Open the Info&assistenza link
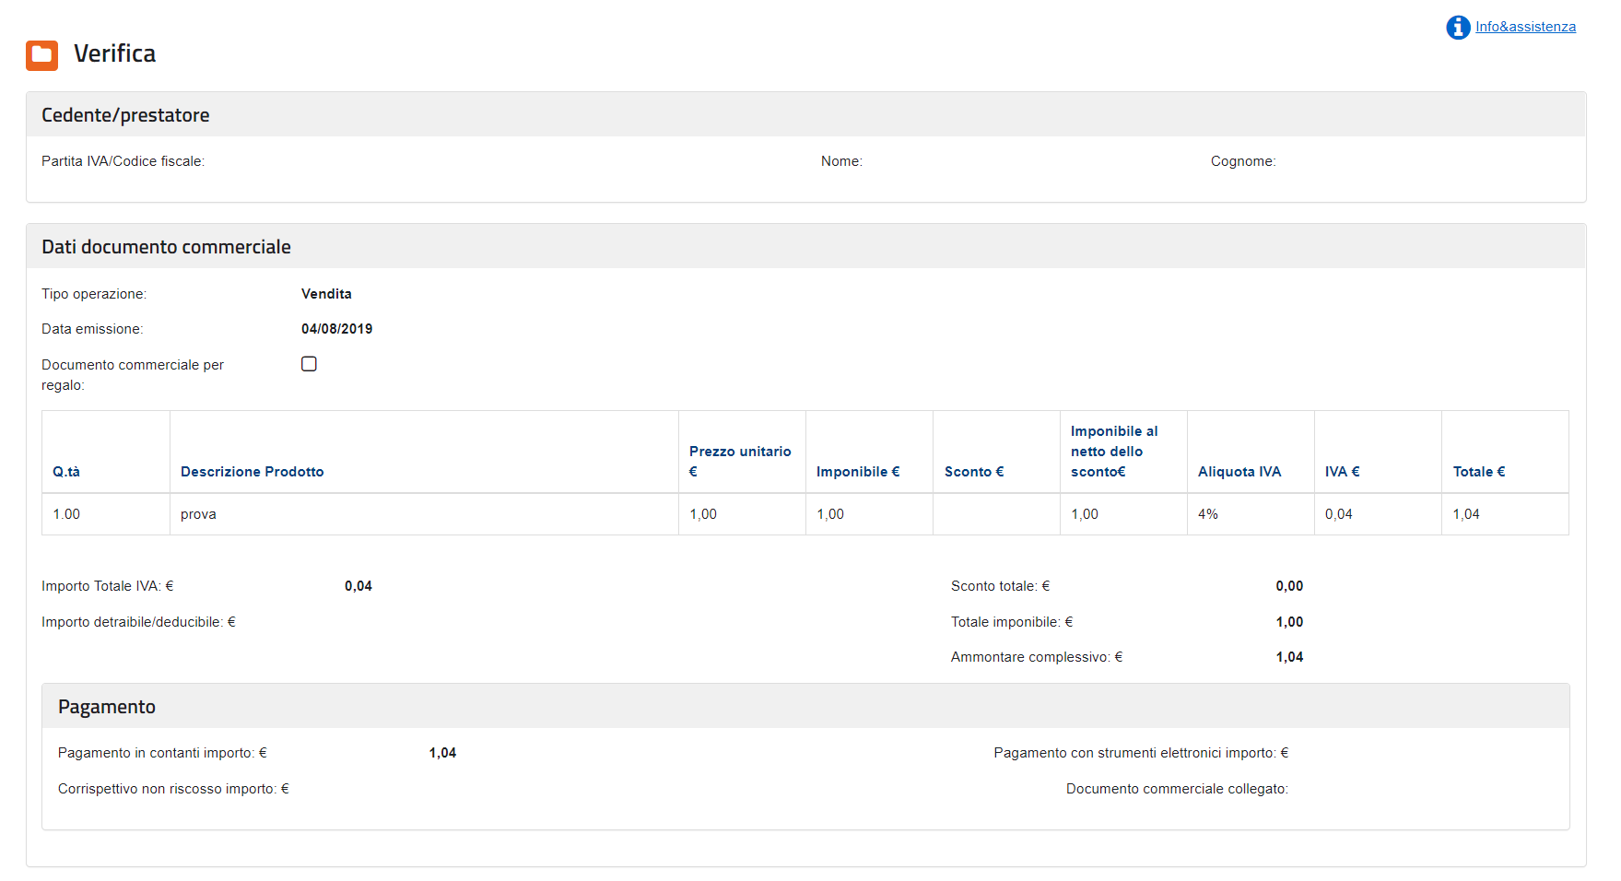 (1525, 27)
